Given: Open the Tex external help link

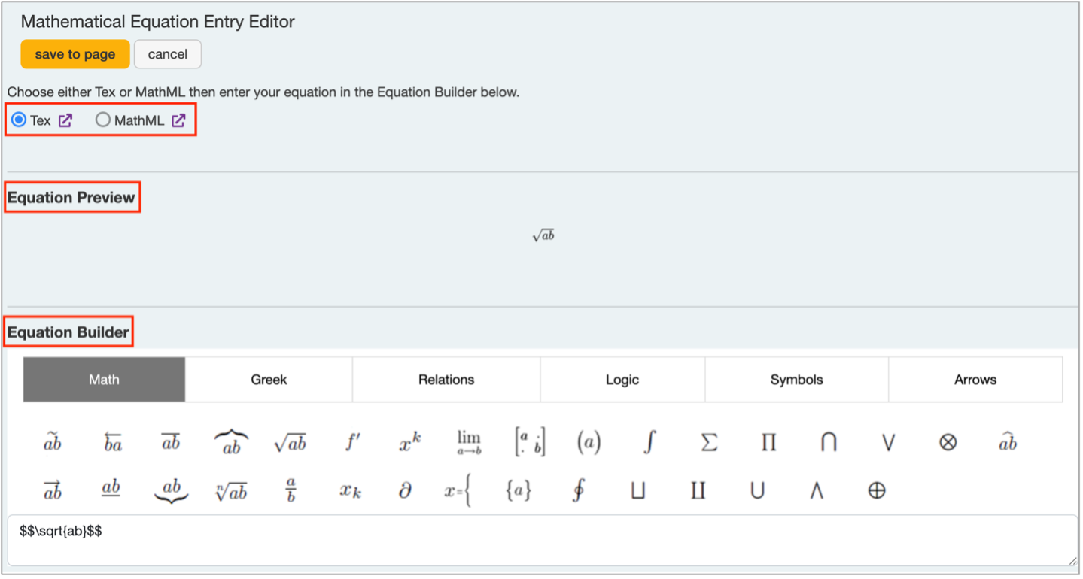Looking at the screenshot, I should (x=65, y=120).
